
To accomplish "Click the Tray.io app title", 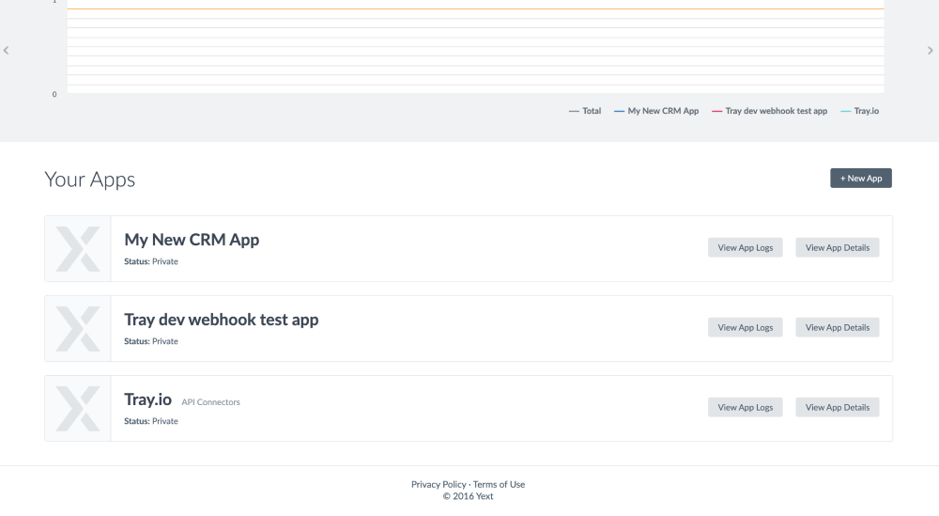I will click(x=147, y=399).
